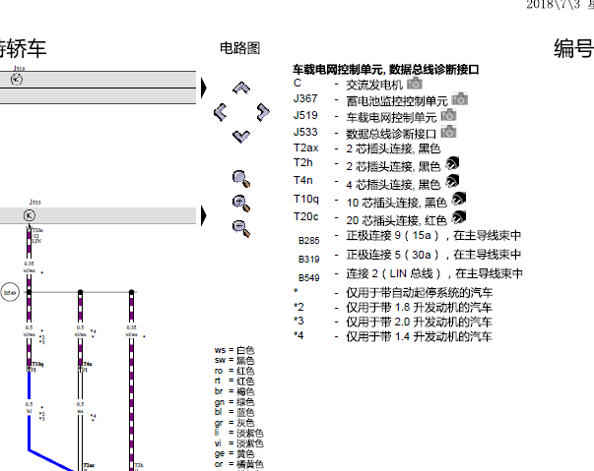Click the color legend entry bl = 蓝色
Image resolution: width=594 pixels, height=471 pixels.
(234, 412)
